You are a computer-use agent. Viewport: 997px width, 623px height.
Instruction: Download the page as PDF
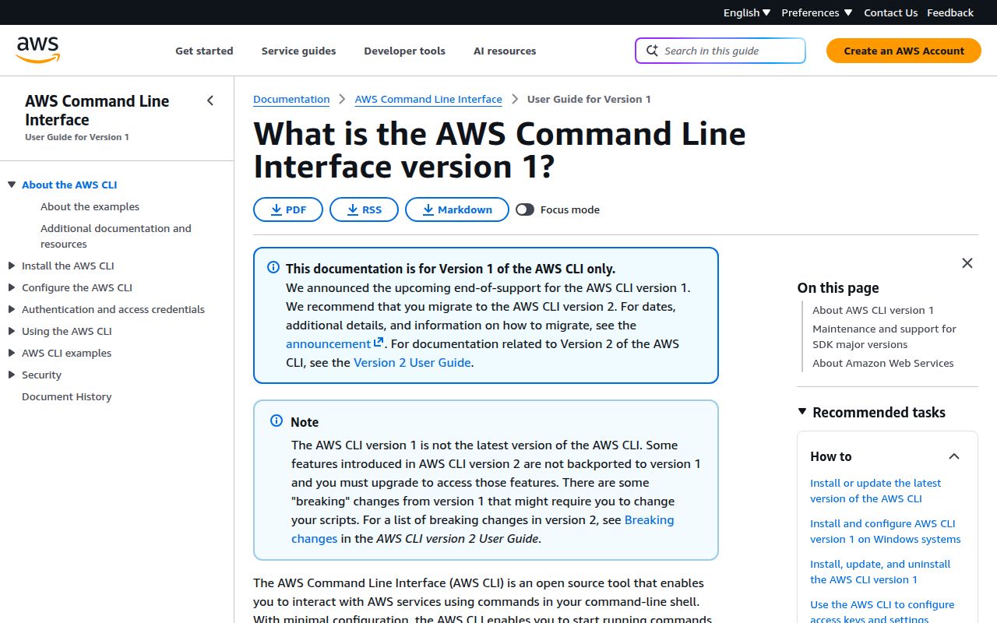point(288,209)
